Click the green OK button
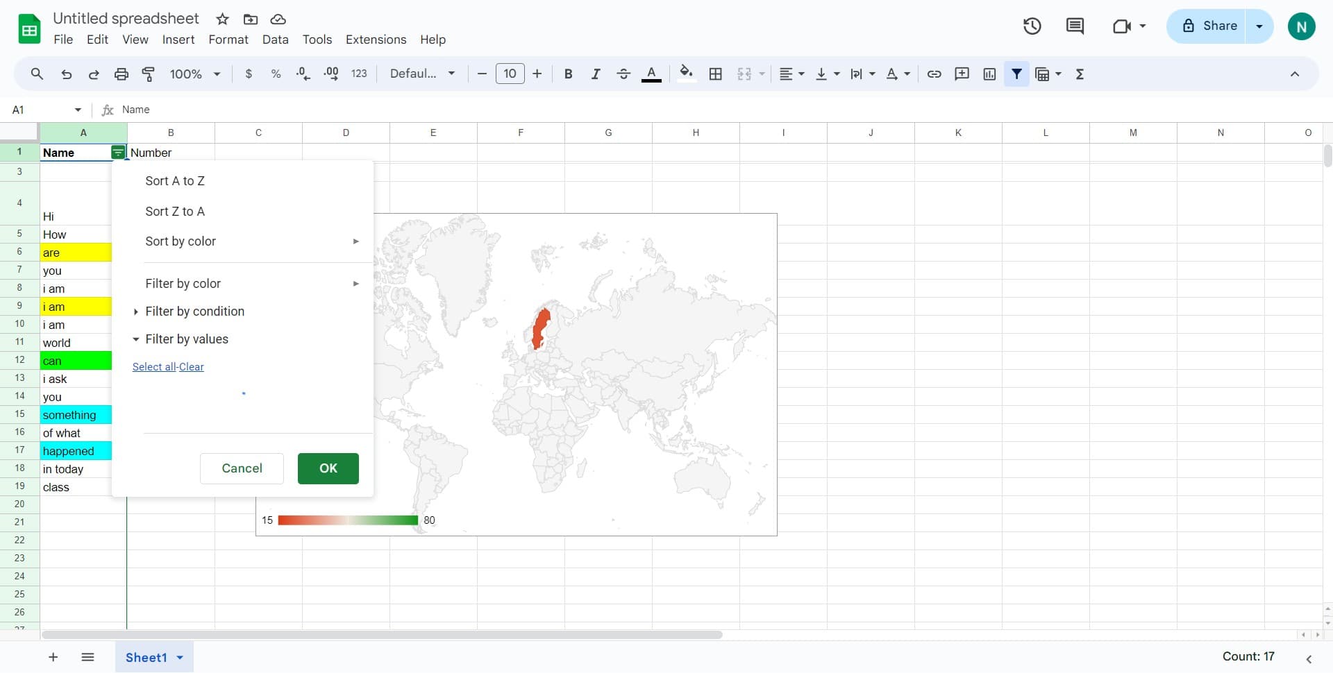This screenshot has height=673, width=1333. pyautogui.click(x=328, y=468)
